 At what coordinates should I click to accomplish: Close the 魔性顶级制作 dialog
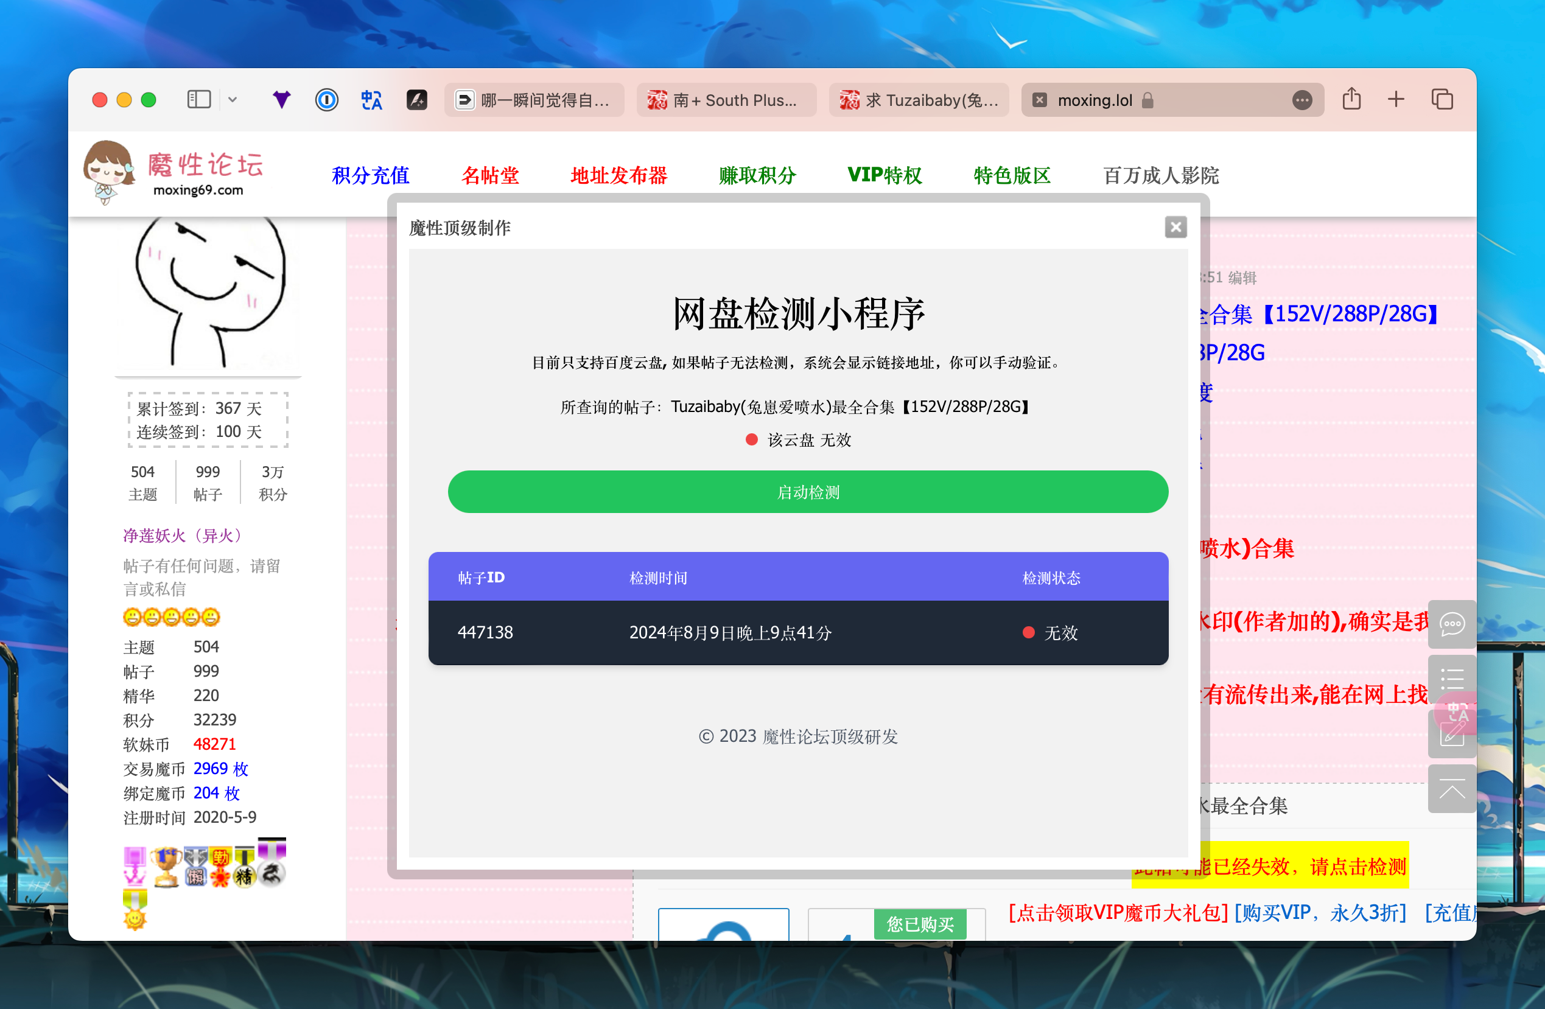pyautogui.click(x=1175, y=227)
